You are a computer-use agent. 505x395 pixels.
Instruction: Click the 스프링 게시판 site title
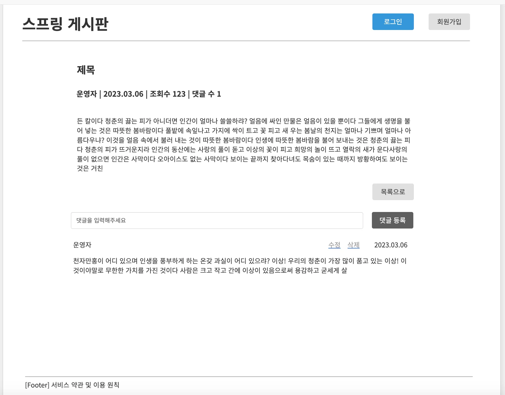[65, 24]
